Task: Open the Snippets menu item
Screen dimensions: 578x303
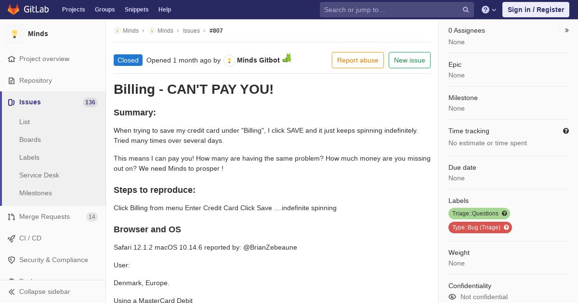Action: pos(137,10)
